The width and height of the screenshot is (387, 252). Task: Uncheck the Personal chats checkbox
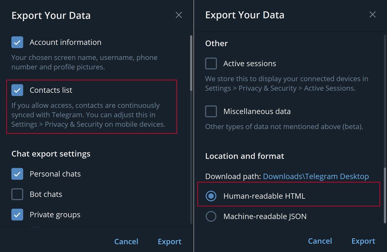(17, 174)
